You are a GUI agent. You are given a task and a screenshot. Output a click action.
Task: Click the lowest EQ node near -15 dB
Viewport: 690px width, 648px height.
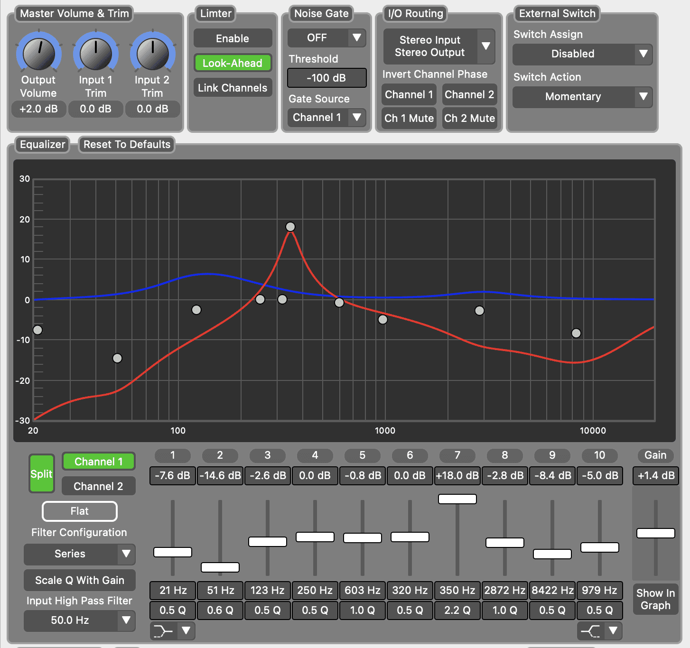tap(117, 358)
